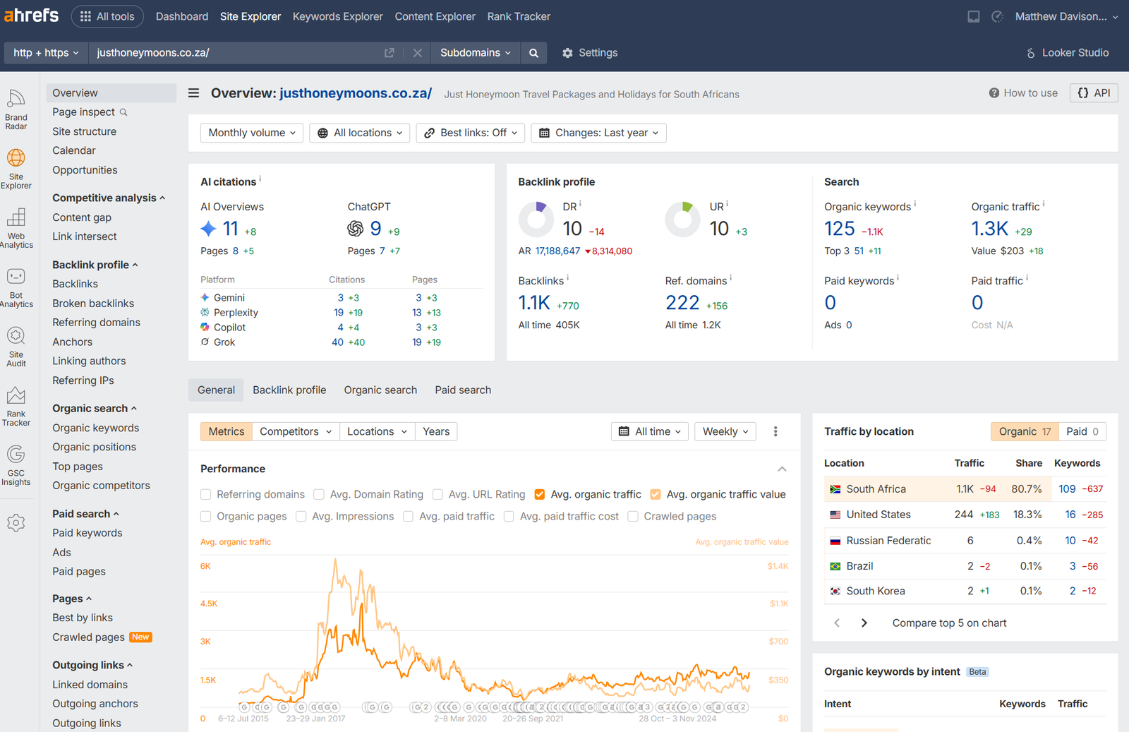Select the Years chart tab
The width and height of the screenshot is (1129, 732).
point(436,431)
